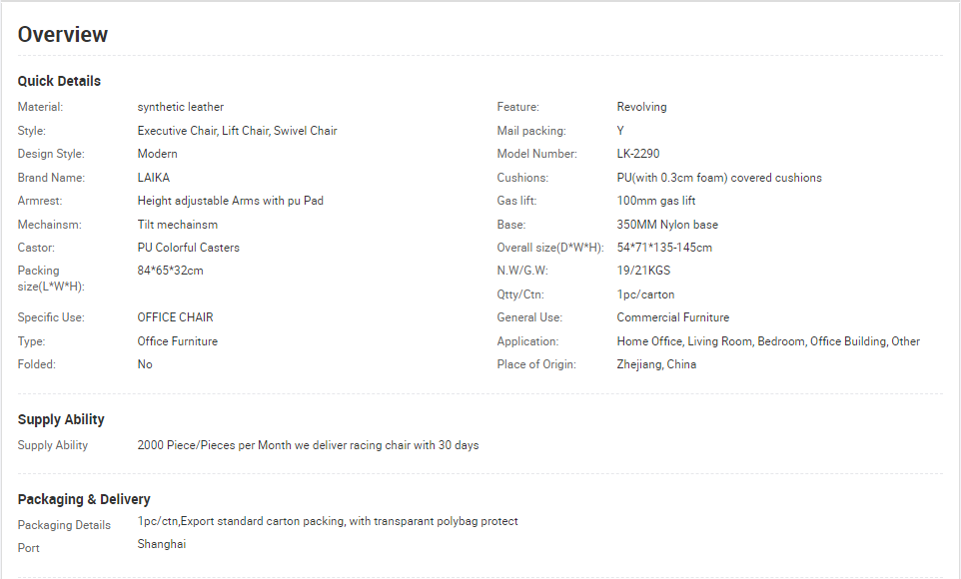Select the LAIKA brand name text
Image resolution: width=961 pixels, height=579 pixels.
(x=153, y=178)
